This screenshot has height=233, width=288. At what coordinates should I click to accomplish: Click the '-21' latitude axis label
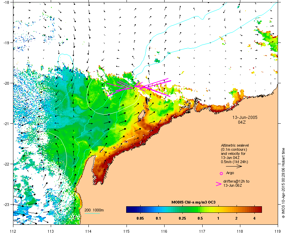click(6, 124)
